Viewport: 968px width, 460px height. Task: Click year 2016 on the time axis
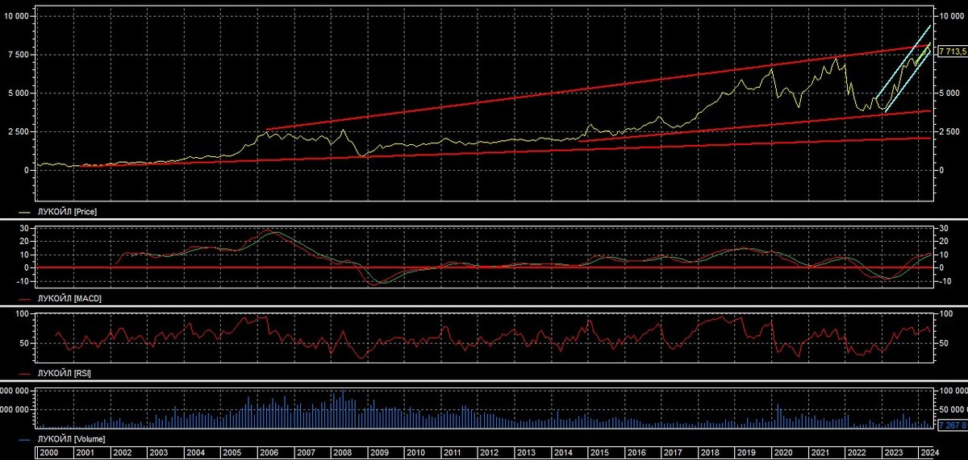[636, 454]
